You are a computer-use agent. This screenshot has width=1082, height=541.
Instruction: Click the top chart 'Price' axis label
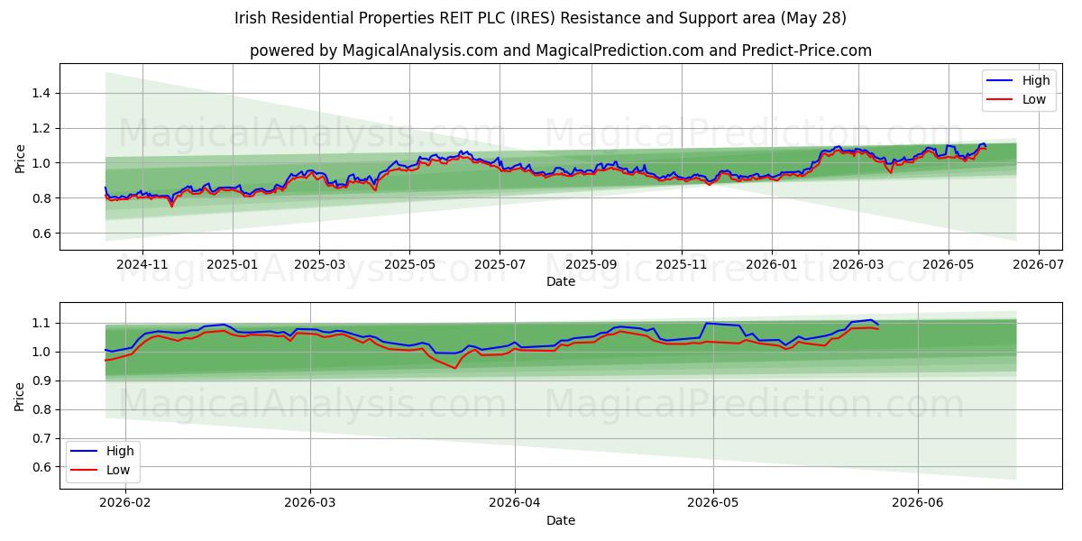pyautogui.click(x=21, y=157)
